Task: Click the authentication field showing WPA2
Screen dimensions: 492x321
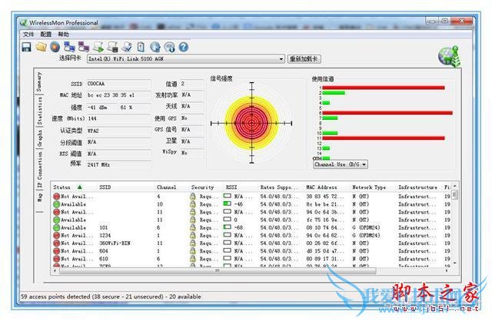Action: (119, 131)
